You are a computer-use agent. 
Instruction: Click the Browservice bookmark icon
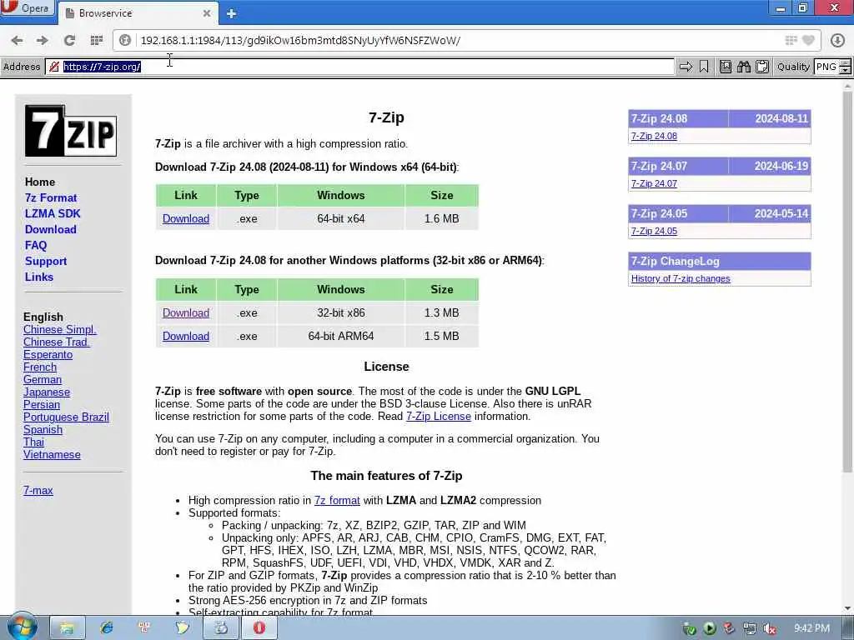[x=704, y=67]
